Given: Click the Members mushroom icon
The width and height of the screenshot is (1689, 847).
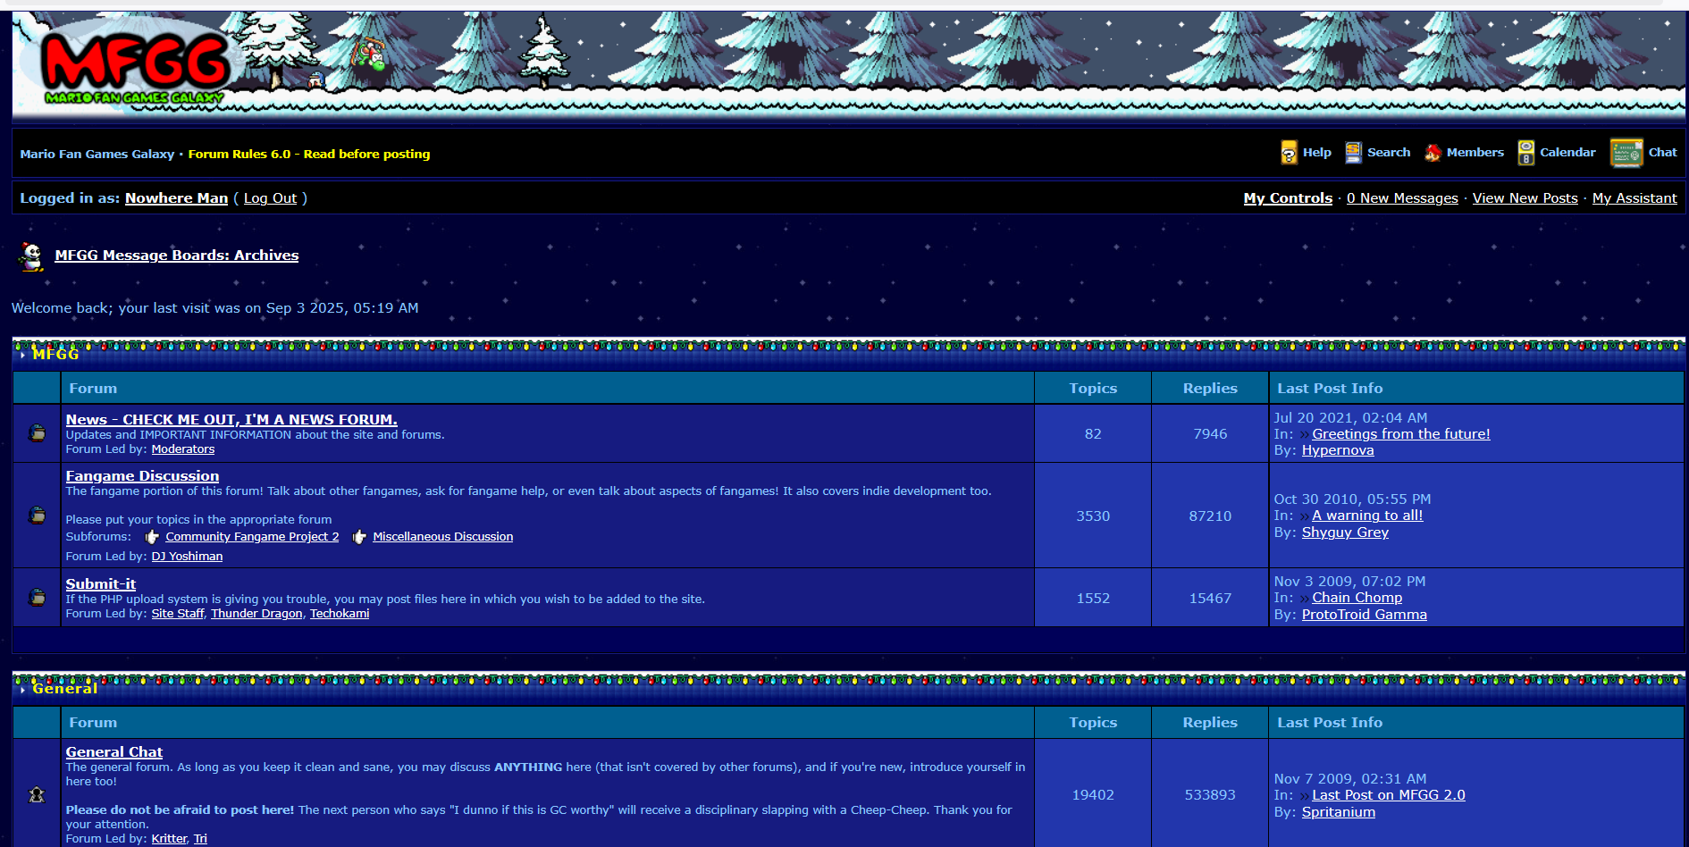Looking at the screenshot, I should click(x=1433, y=153).
